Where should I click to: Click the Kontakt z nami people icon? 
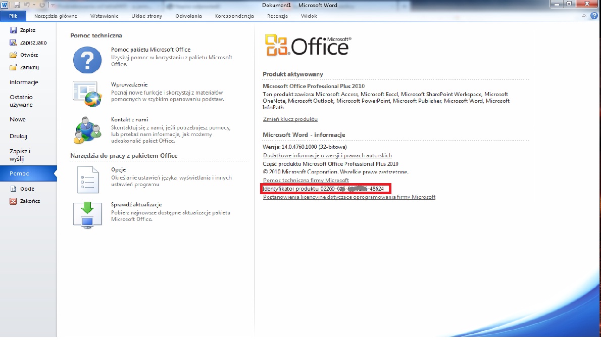(87, 130)
